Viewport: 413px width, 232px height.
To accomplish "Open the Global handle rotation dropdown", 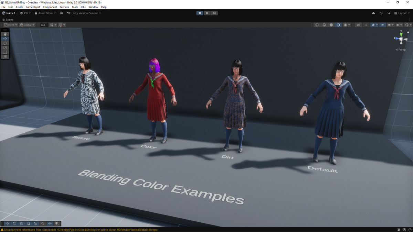I will pyautogui.click(x=27, y=25).
